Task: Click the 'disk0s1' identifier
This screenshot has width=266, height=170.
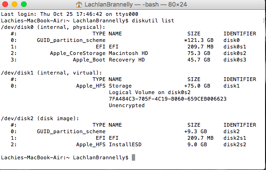Action: (235, 47)
